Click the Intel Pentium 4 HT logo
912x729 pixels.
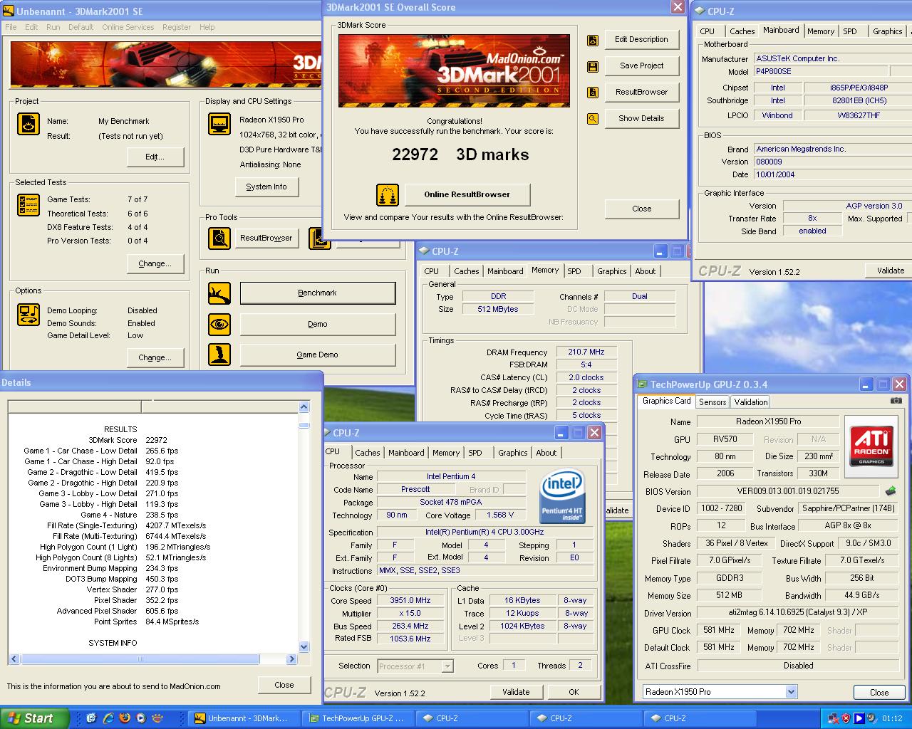point(562,495)
